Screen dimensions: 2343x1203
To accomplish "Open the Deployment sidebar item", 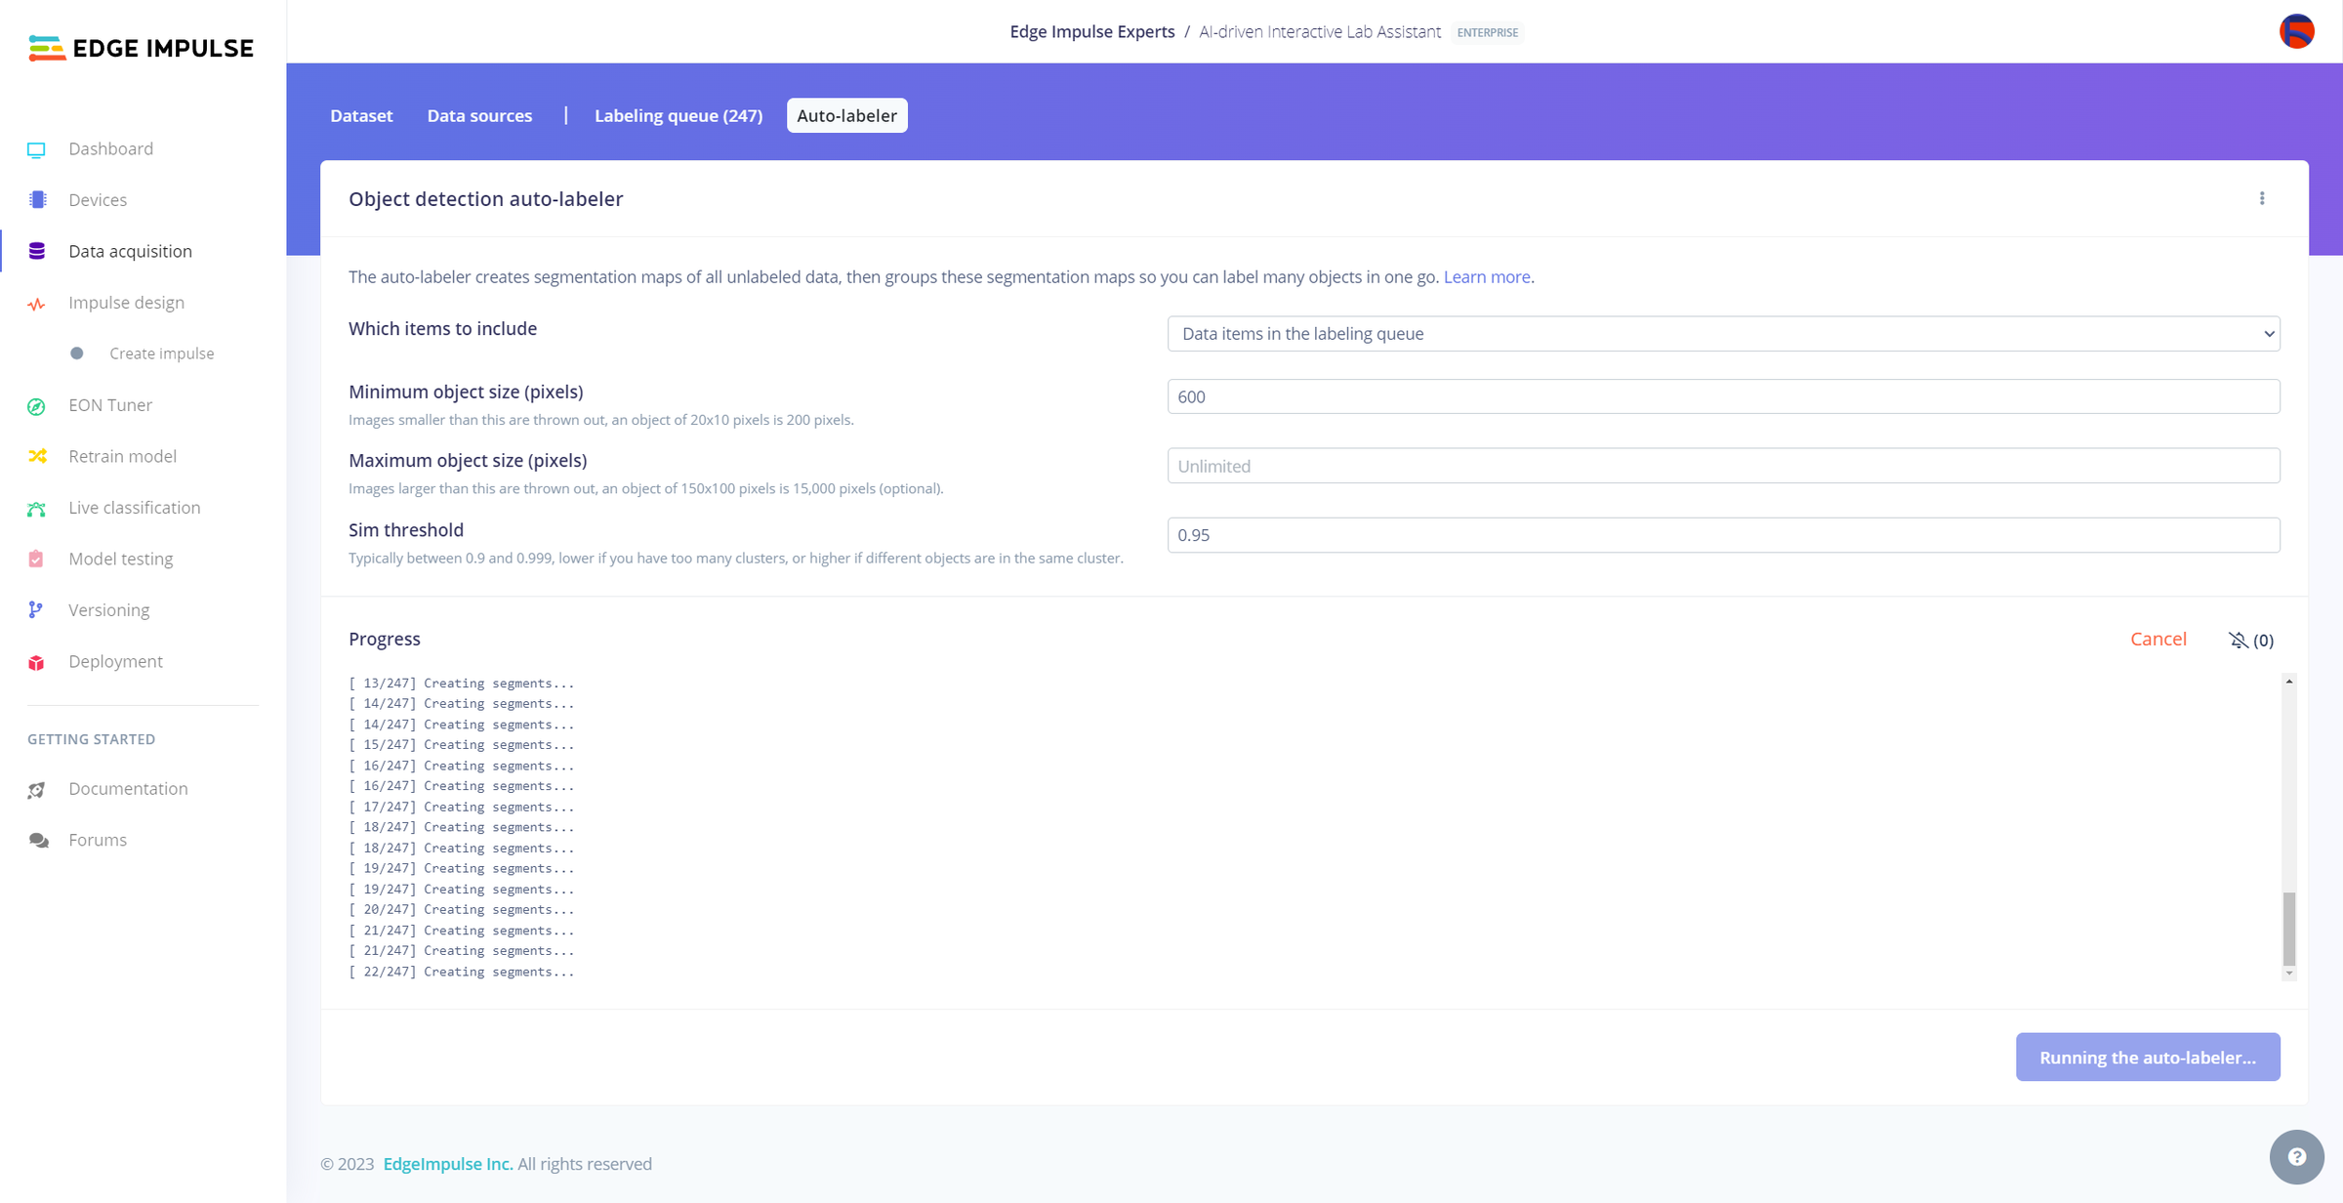I will (115, 661).
